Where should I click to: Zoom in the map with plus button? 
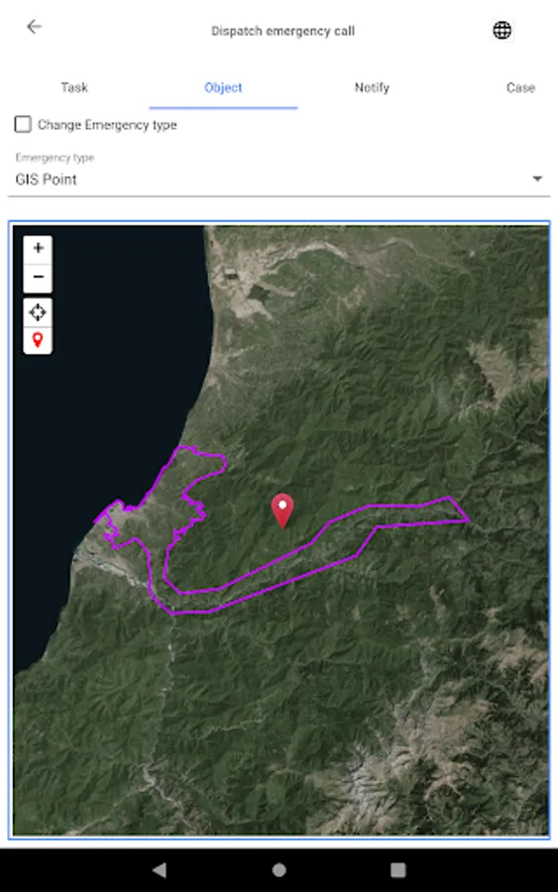38,248
